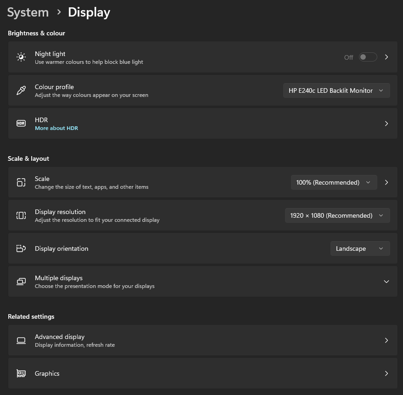Open Advanced display chevron arrow
Viewport: 403px width, 395px height.
click(386, 340)
